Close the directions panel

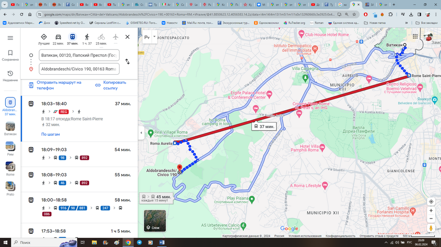tap(127, 37)
